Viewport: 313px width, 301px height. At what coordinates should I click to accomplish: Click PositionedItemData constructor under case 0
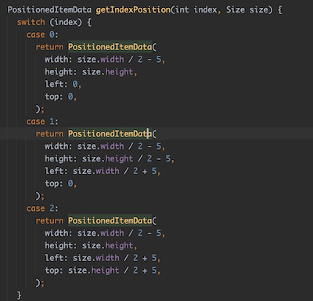coord(110,47)
